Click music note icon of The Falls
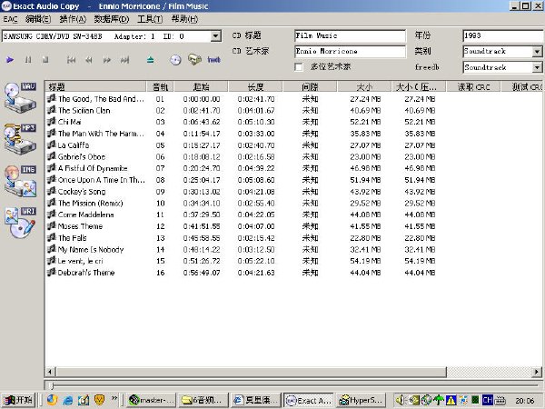This screenshot has width=545, height=409. coord(52,237)
